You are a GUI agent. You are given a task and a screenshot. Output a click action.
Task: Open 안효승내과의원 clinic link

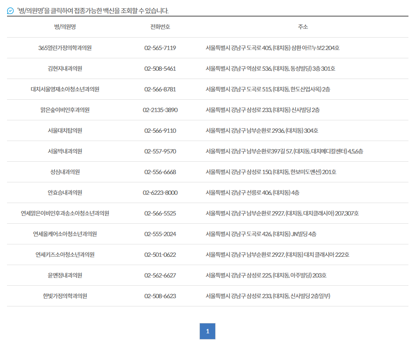pos(65,193)
